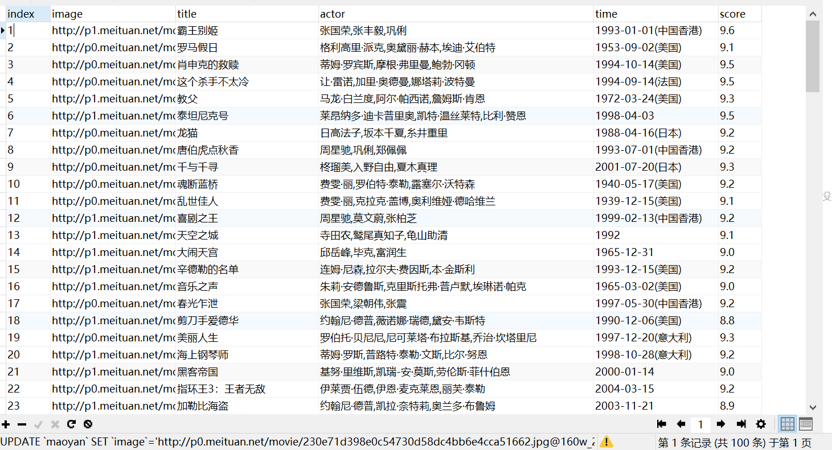Discard changes with the X icon
This screenshot has height=450, width=832.
(55, 424)
